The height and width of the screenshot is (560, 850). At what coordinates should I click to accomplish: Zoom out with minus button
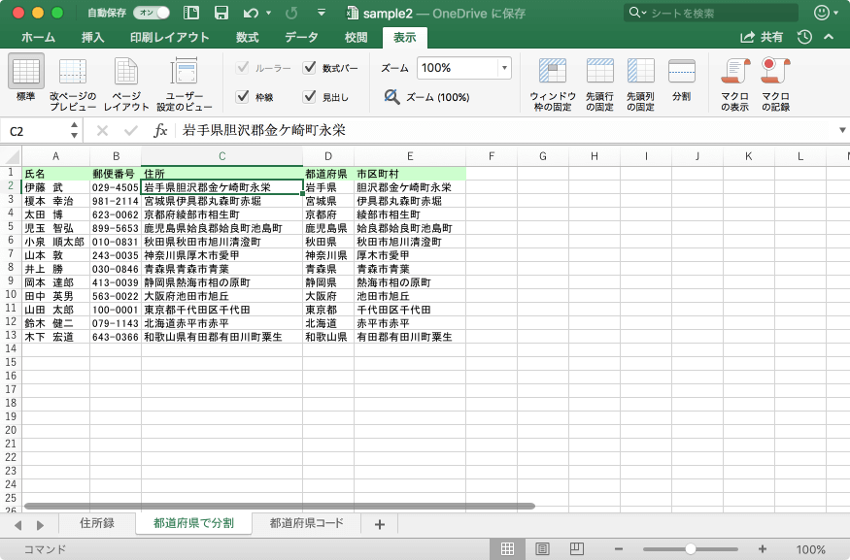tap(619, 548)
